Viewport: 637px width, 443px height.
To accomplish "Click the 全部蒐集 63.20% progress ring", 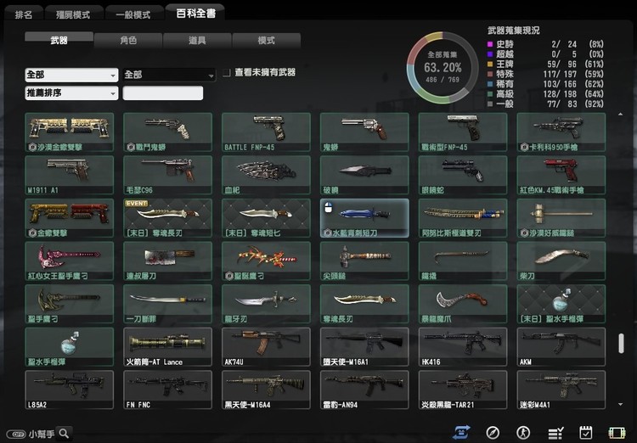I will 443,68.
